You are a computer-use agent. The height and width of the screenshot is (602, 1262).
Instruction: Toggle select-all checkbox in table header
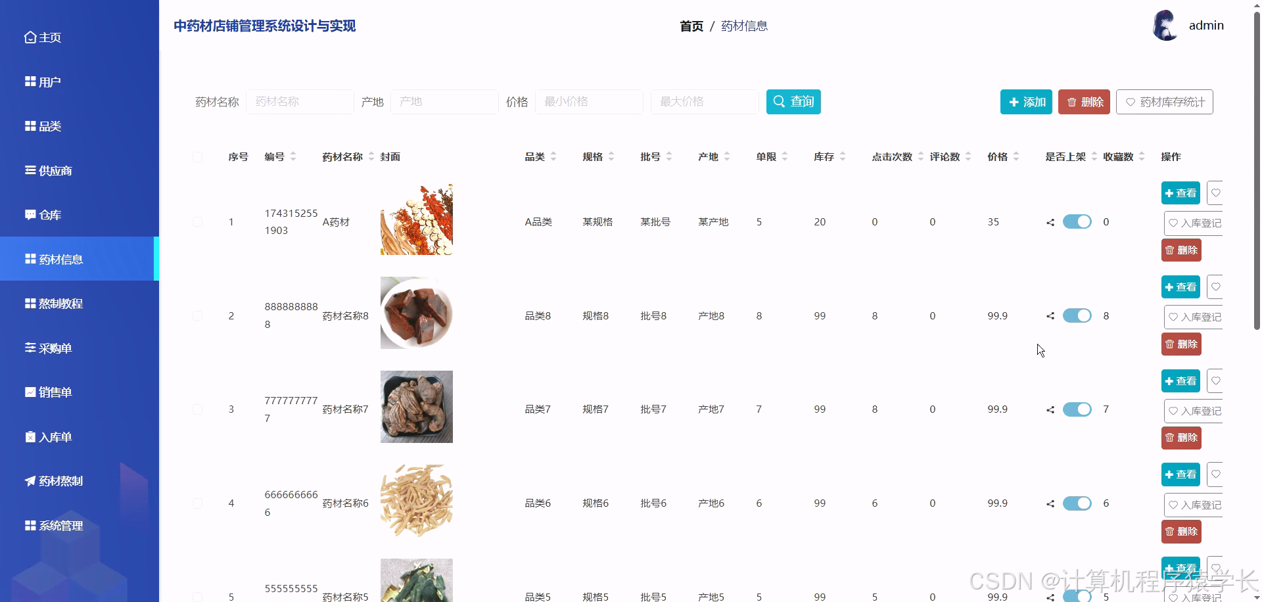pyautogui.click(x=198, y=157)
